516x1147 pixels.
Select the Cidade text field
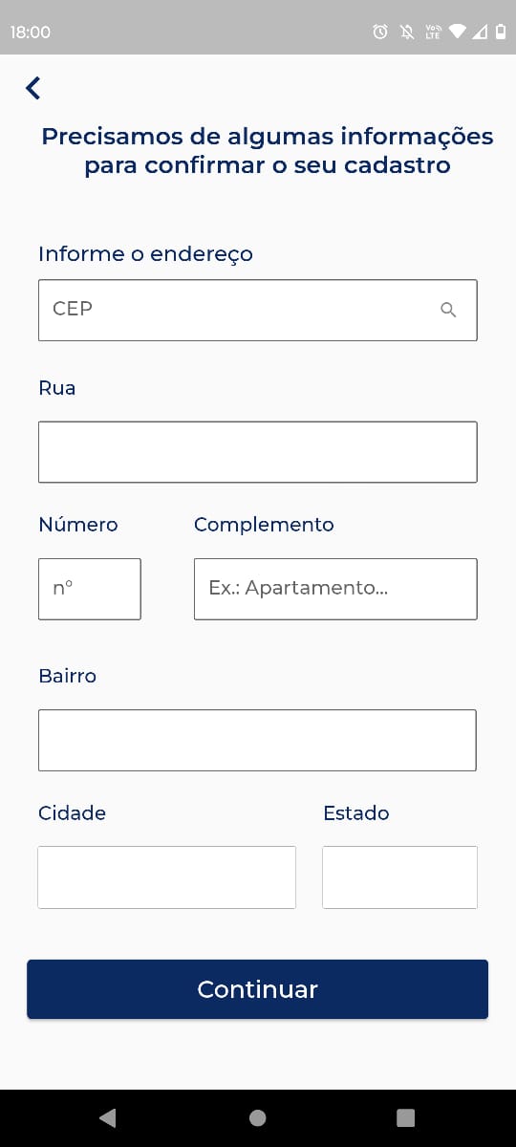(x=167, y=876)
